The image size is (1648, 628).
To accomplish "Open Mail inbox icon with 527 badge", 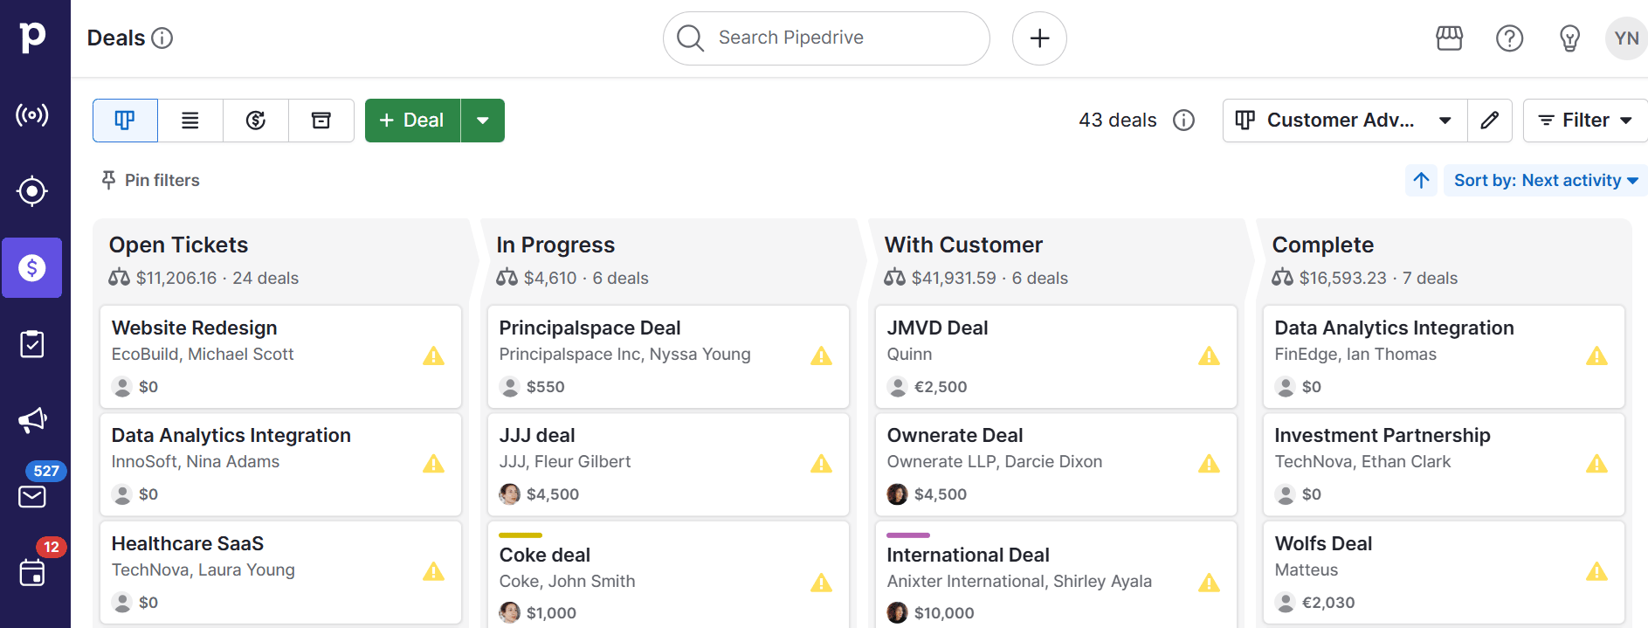I will pyautogui.click(x=32, y=497).
